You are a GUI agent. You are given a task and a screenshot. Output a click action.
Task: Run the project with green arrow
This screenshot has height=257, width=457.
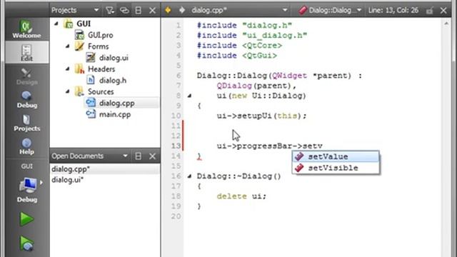click(x=26, y=219)
